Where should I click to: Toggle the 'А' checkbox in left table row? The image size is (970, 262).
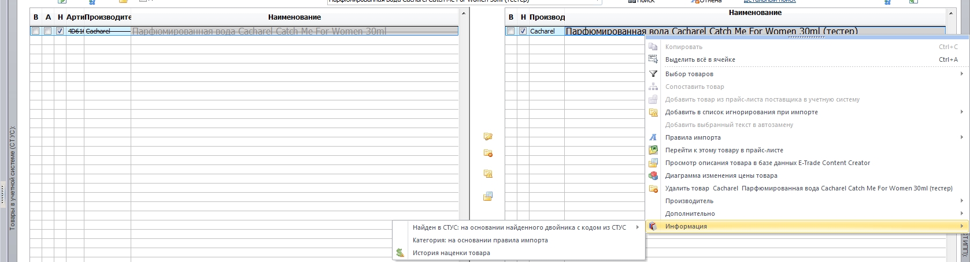pos(48,31)
